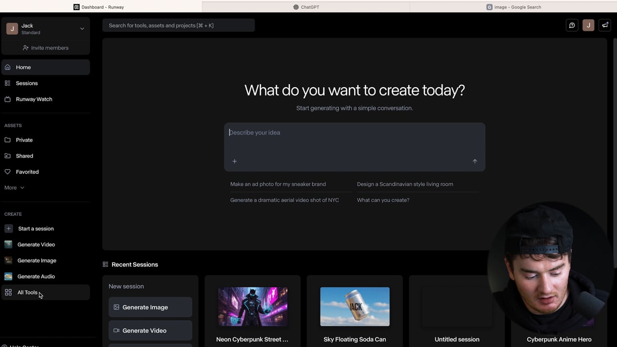Click the Generate Video button in New session
Image resolution: width=617 pixels, height=347 pixels.
click(x=150, y=331)
